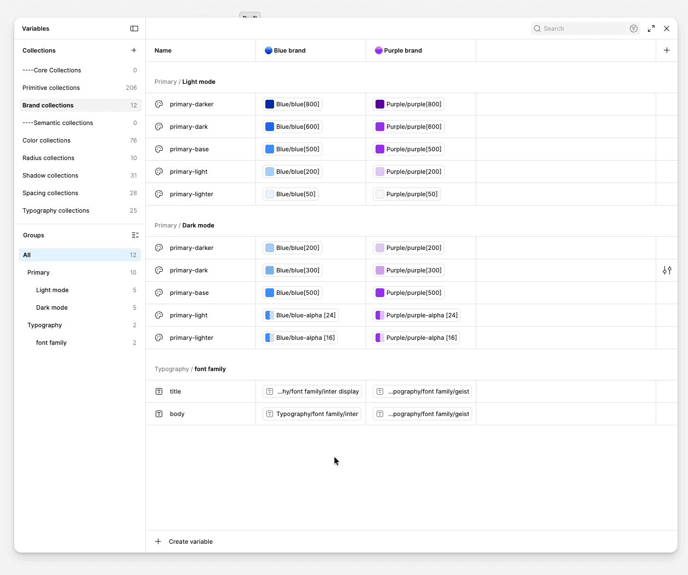Click Blue/blue-alpha [24] chip

300,315
